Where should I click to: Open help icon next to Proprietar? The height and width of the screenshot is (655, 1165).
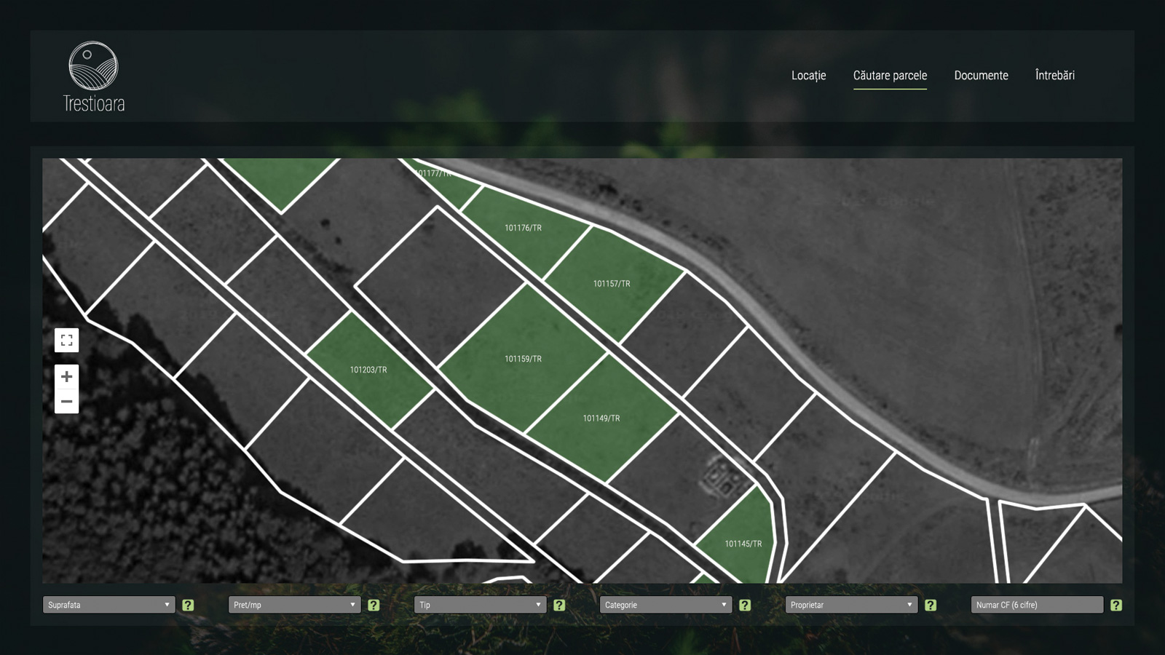tap(931, 605)
